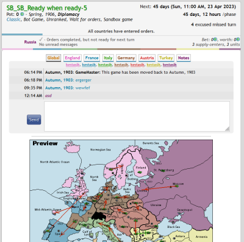This screenshot has width=244, height=242.
Task: Open the Germany chat tab
Action: 126,58
